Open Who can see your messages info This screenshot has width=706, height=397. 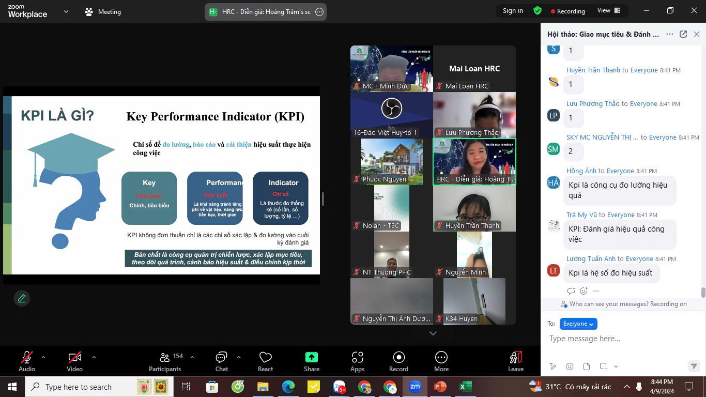pos(623,304)
